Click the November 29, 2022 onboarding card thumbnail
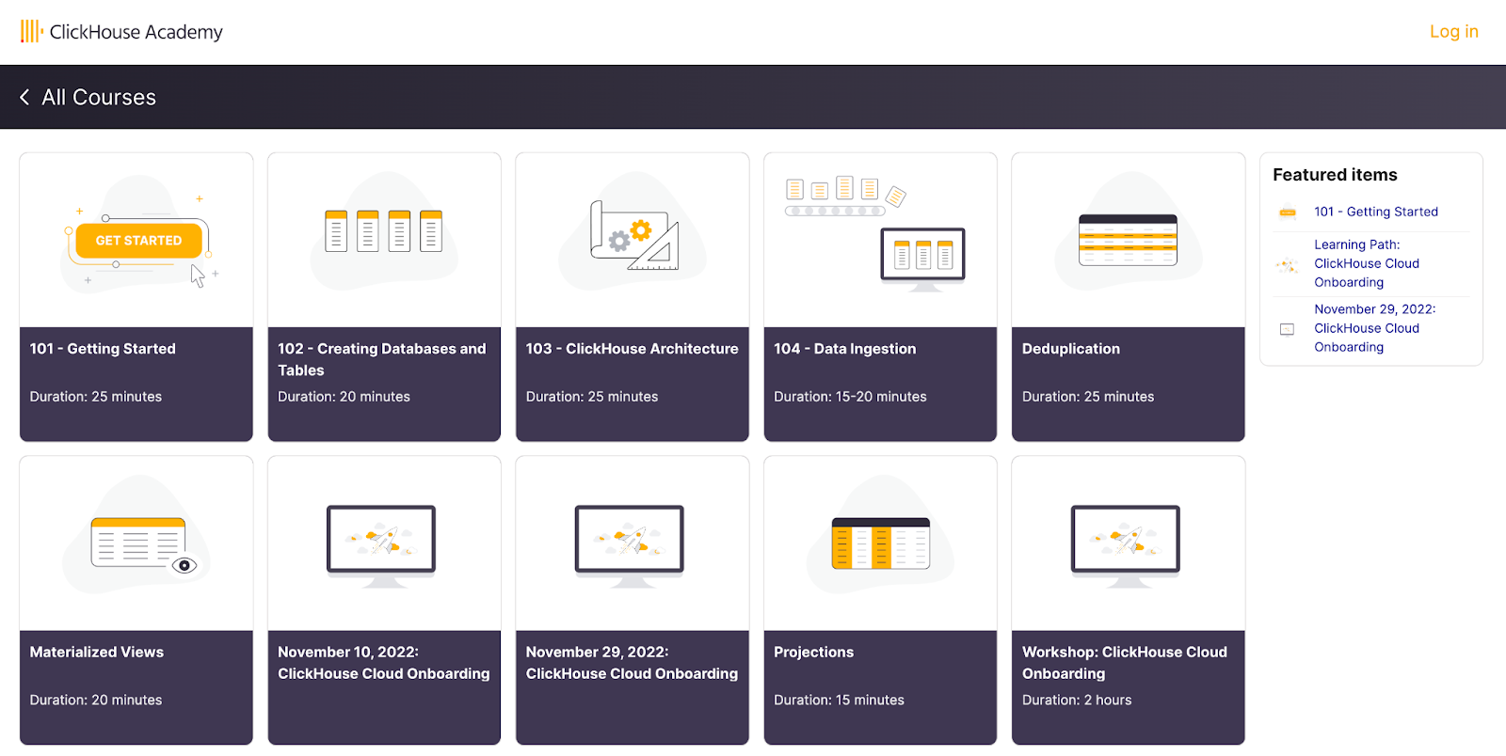This screenshot has width=1506, height=756. tap(630, 543)
